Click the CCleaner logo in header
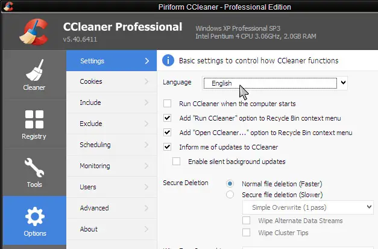The image size is (378, 249). pos(34,31)
